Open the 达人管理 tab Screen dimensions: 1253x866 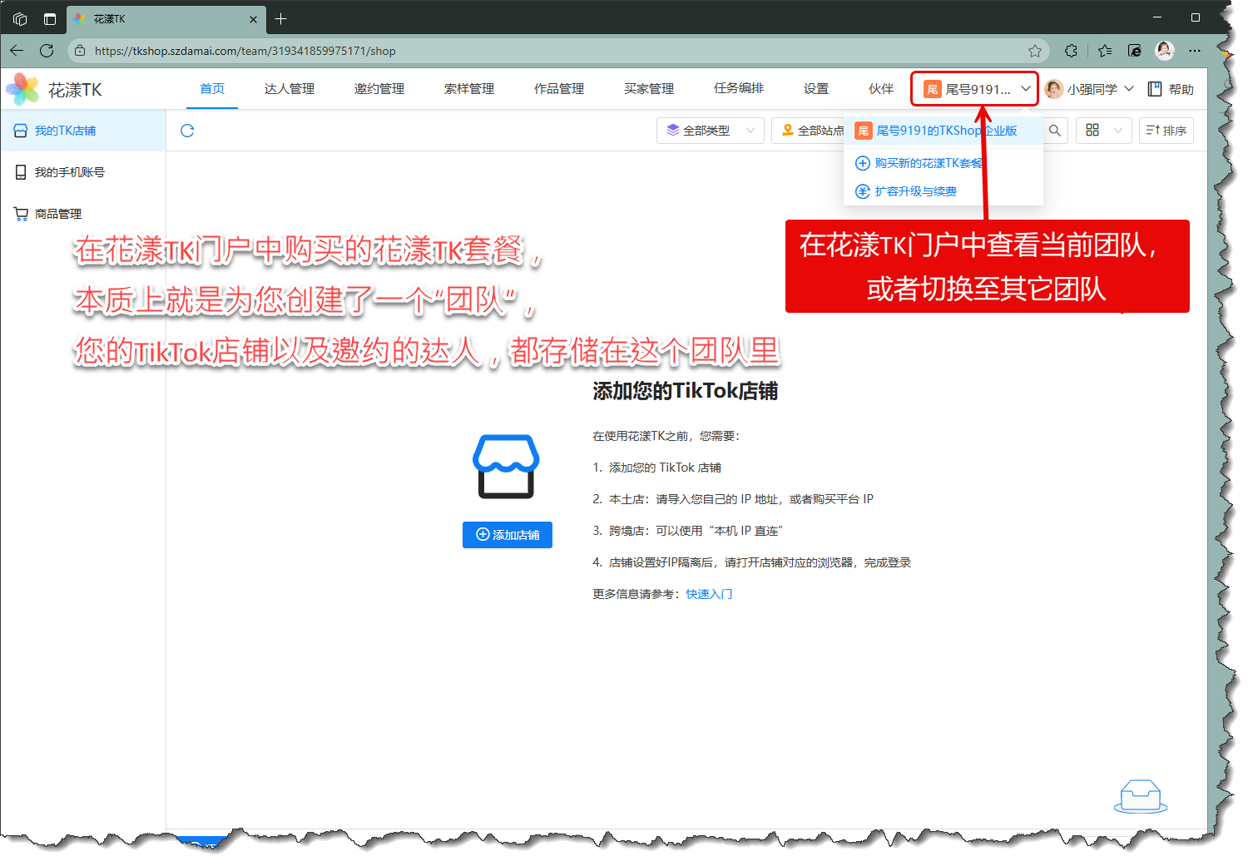coord(290,88)
